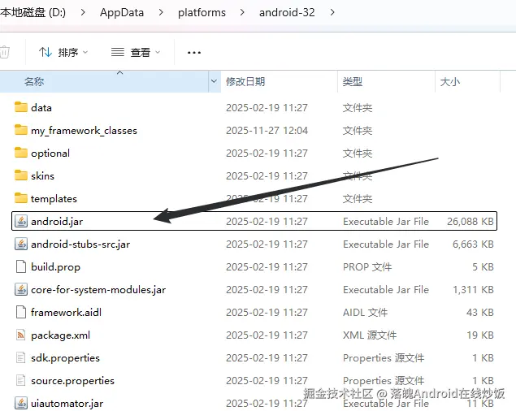Click the android.jar Java file icon
Screen dimensions: 516x411
[x=21, y=221]
